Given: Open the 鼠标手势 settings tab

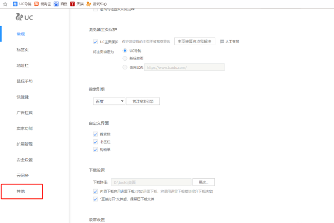Looking at the screenshot, I should 25,81.
